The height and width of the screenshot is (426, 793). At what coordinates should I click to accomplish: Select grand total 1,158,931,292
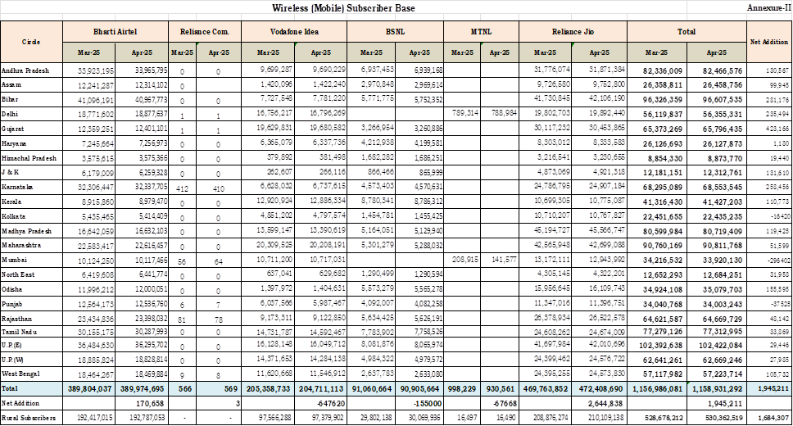tap(717, 389)
